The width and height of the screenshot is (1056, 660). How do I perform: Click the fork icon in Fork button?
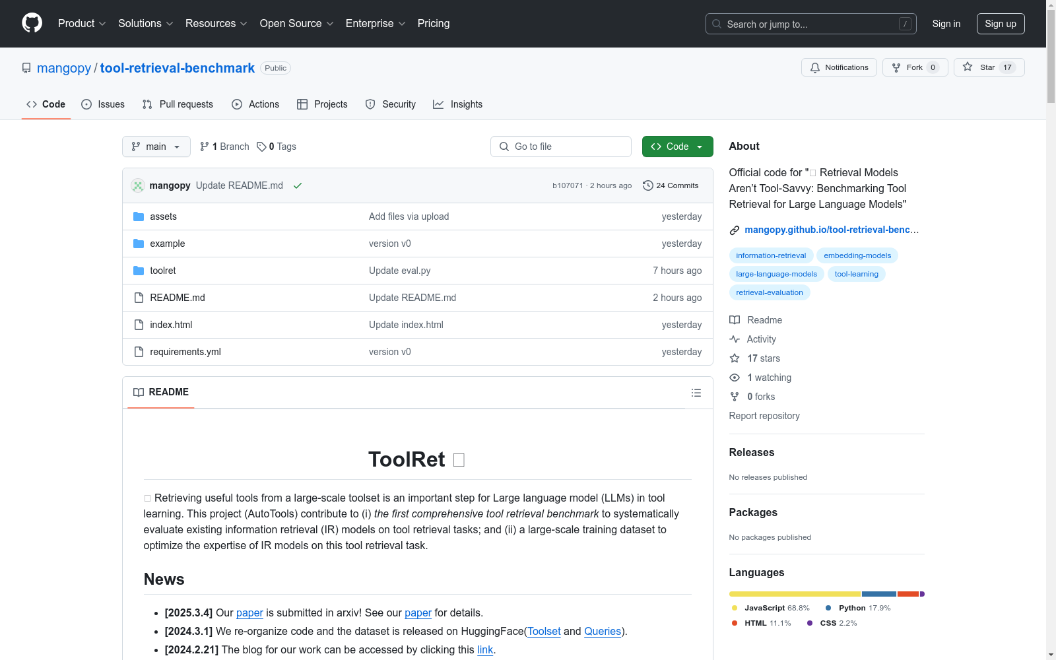tap(896, 67)
